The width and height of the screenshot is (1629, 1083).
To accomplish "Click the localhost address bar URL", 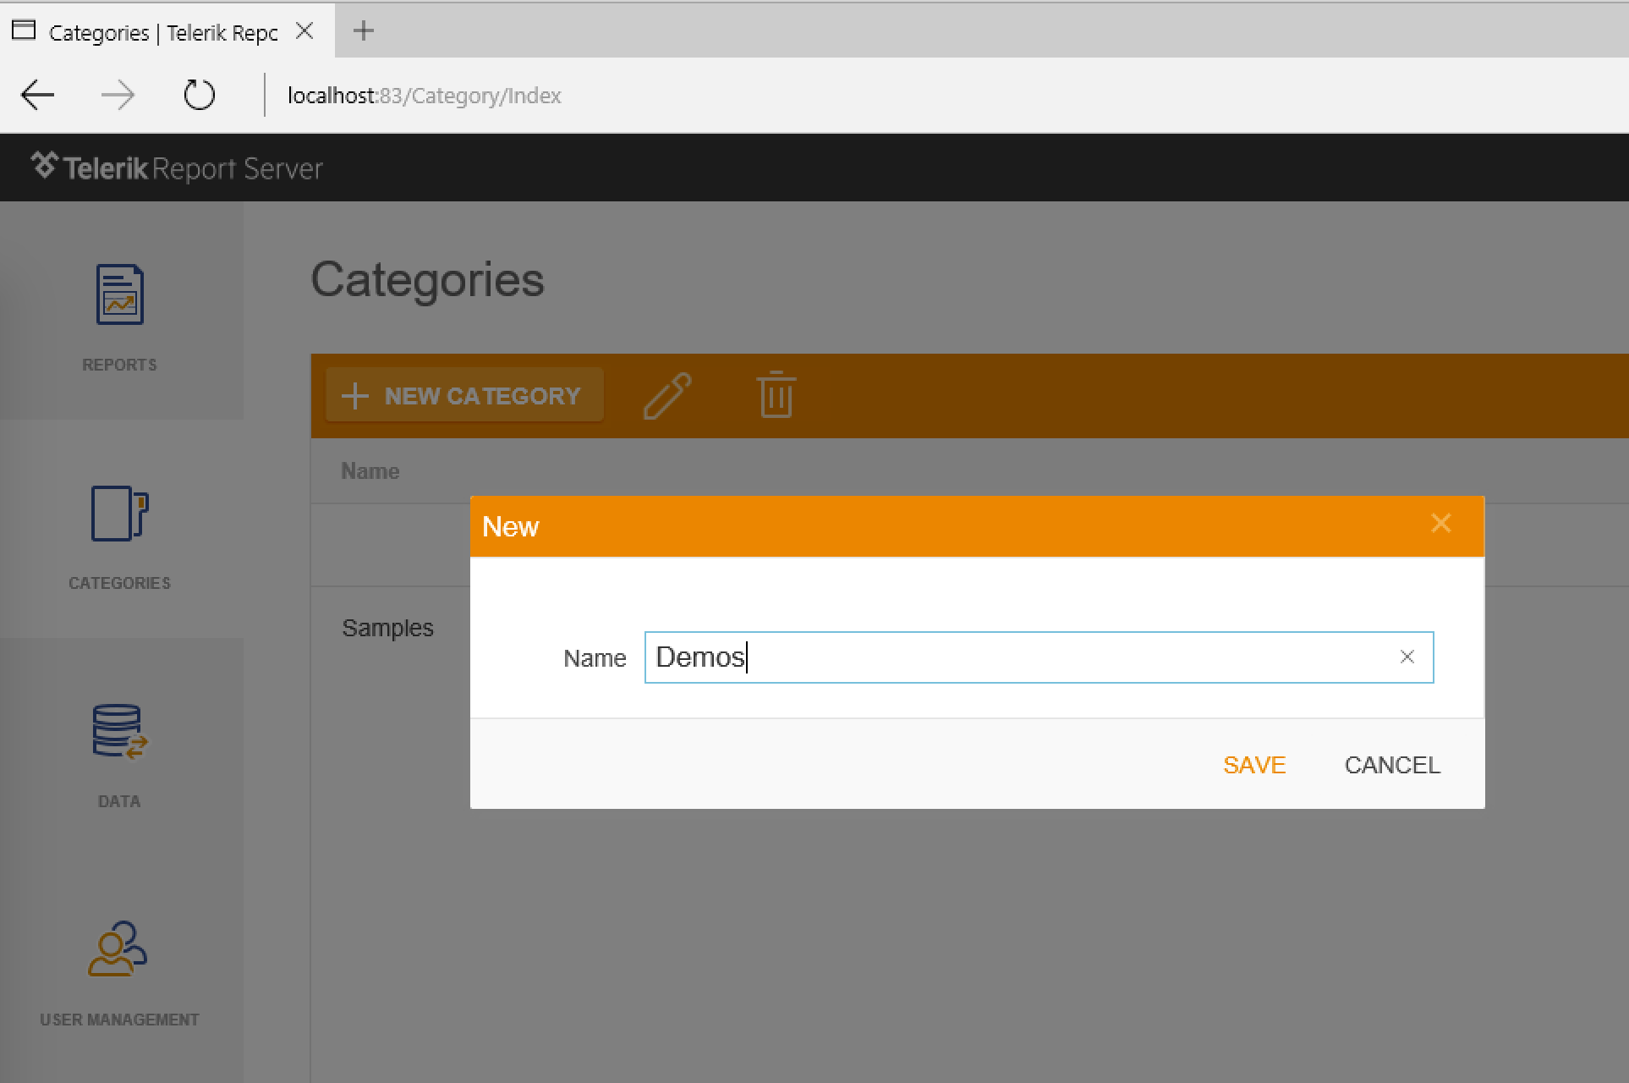I will pyautogui.click(x=424, y=96).
